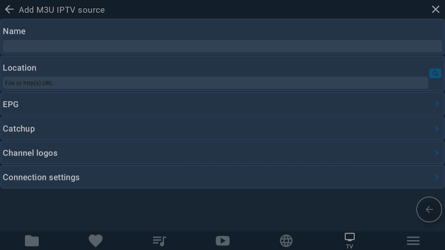This screenshot has height=250, width=445.
Task: Expand EPG settings chevron
Action: click(x=437, y=104)
